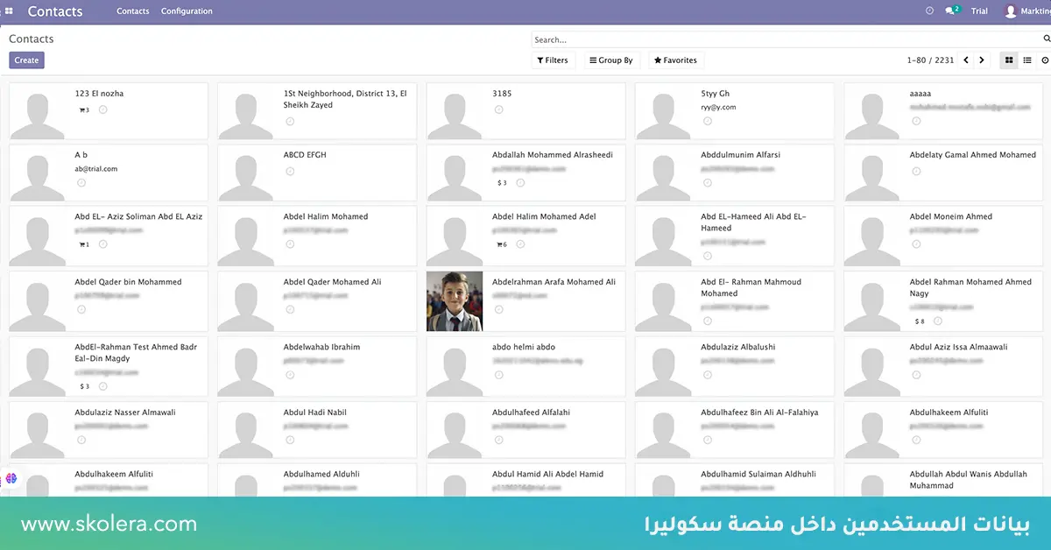Click activity clock on Abdelaty Gamal Ahmed Mohamed card
1051x550 pixels.
point(916,171)
